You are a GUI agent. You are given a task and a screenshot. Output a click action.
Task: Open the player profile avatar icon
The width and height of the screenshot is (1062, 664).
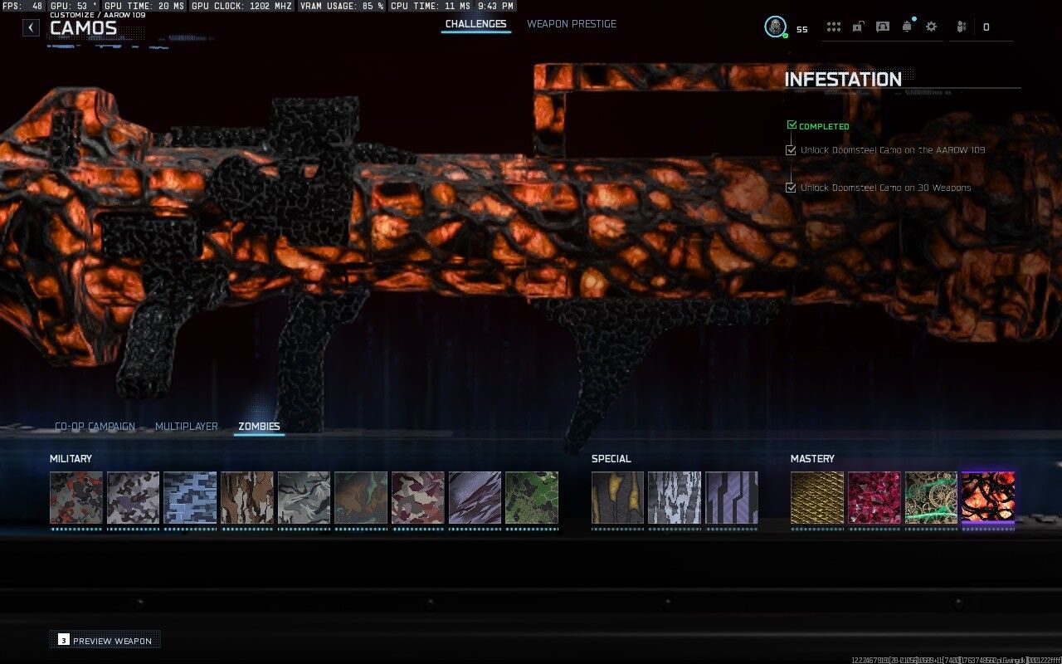(775, 27)
